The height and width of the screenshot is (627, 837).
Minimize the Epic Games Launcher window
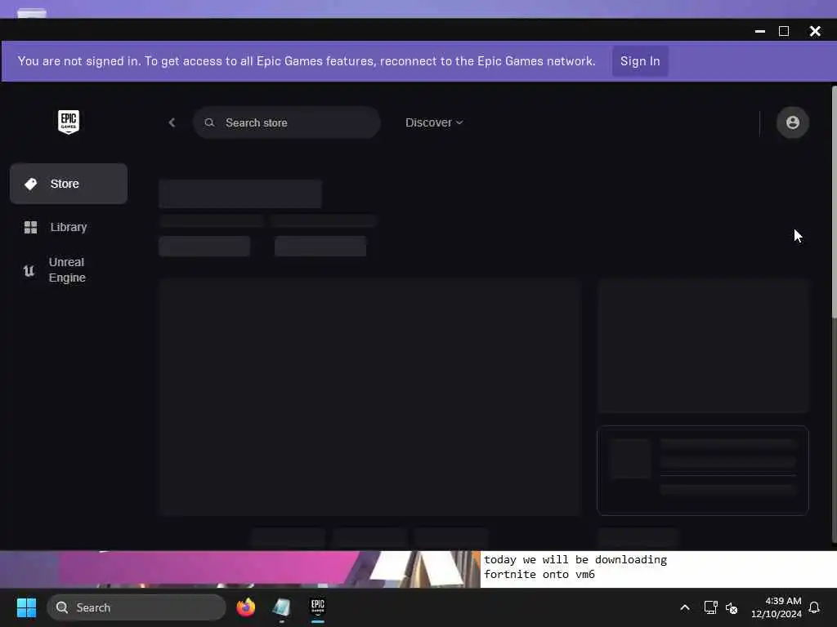(760, 31)
